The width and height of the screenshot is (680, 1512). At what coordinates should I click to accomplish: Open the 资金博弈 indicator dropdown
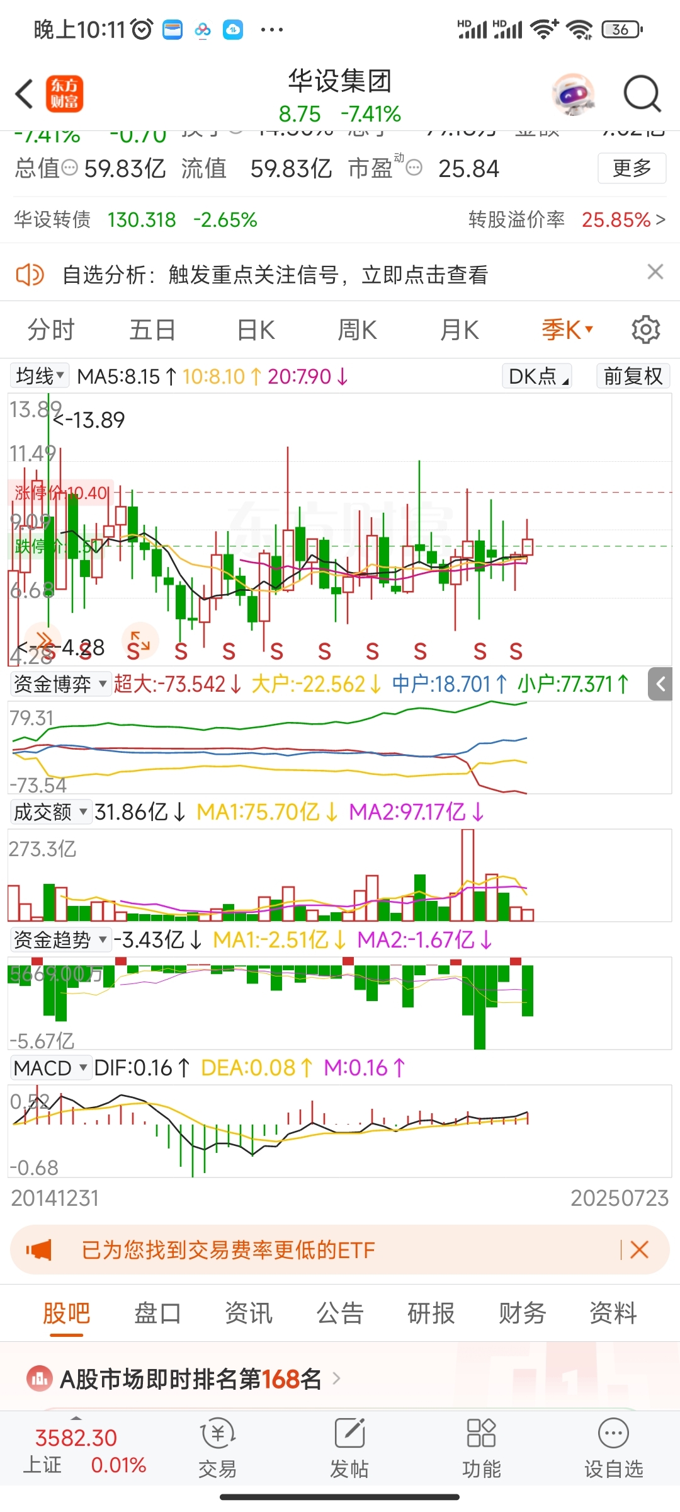60,684
